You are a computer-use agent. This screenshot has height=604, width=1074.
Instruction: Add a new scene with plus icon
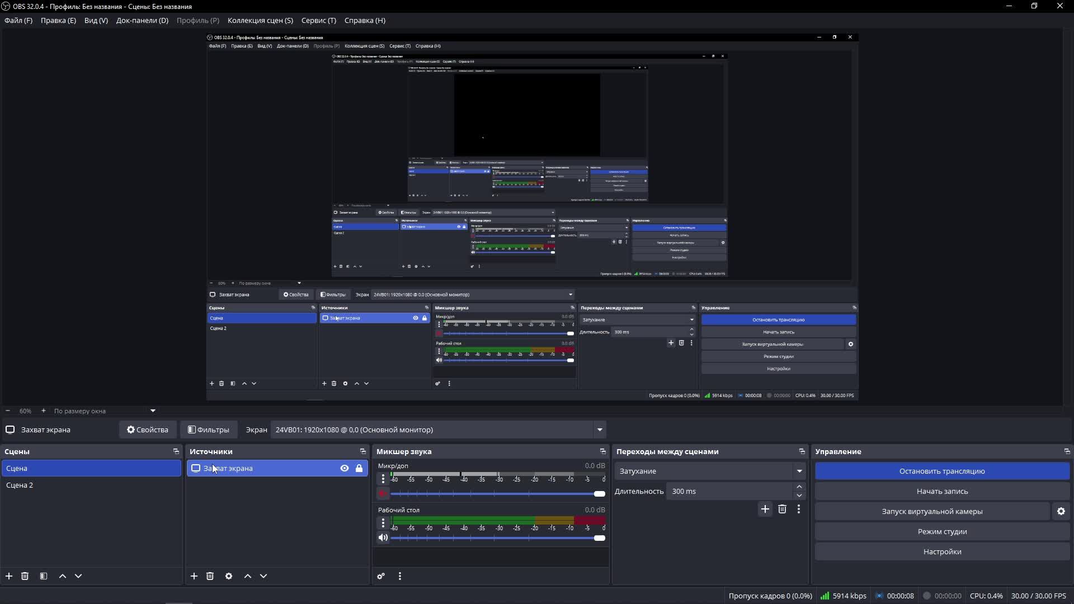(9, 576)
